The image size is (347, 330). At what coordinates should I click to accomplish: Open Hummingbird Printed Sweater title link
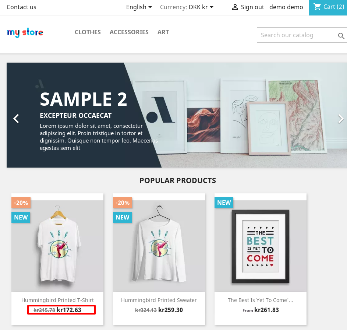159,300
